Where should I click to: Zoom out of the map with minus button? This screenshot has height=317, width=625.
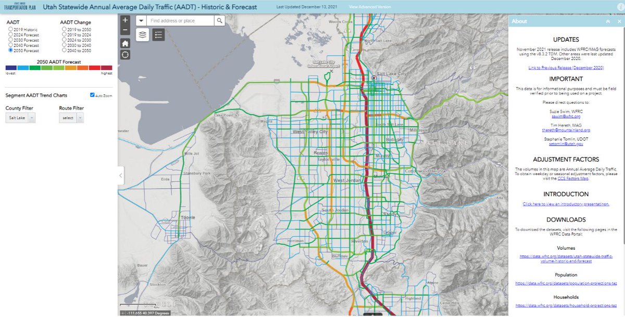pos(125,30)
